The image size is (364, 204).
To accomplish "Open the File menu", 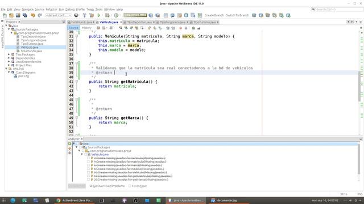I will pyautogui.click(x=3, y=9).
